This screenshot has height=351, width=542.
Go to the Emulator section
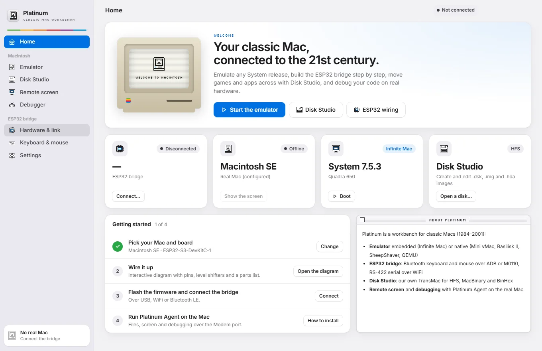(47, 67)
